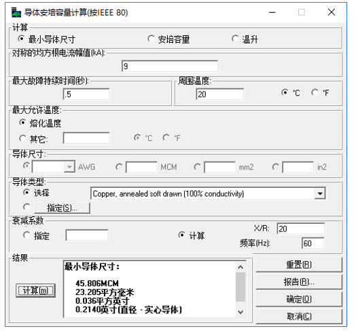Click the results scrollbar down arrow
356x331 pixels.
click(x=241, y=312)
